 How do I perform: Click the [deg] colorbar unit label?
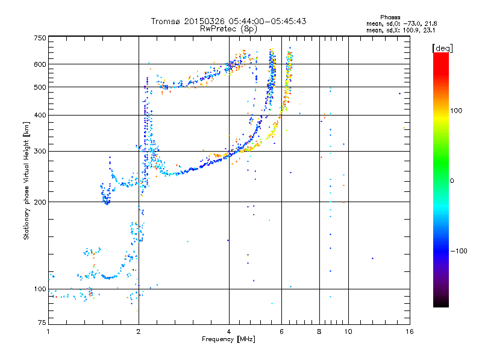pos(442,48)
